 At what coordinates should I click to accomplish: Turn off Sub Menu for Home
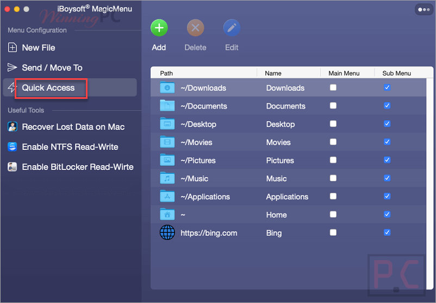coord(387,214)
